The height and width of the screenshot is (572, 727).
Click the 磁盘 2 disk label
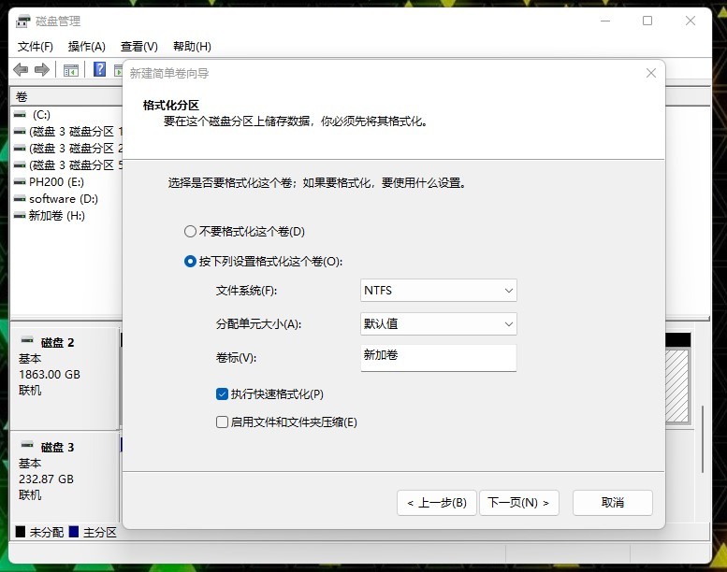57,343
